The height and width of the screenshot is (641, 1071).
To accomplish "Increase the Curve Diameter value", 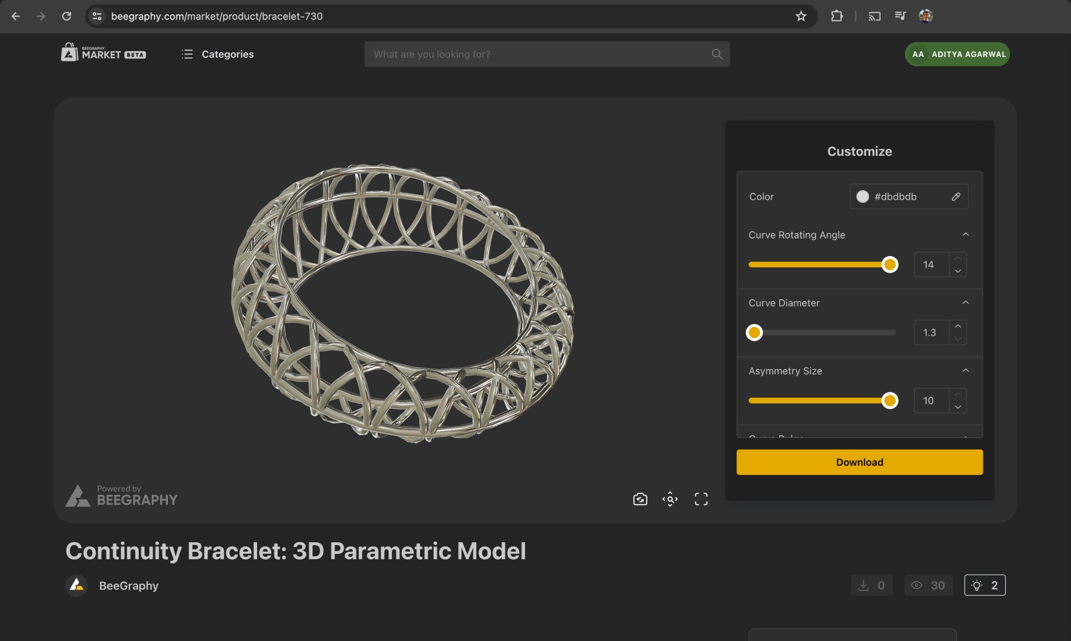I will pos(958,326).
